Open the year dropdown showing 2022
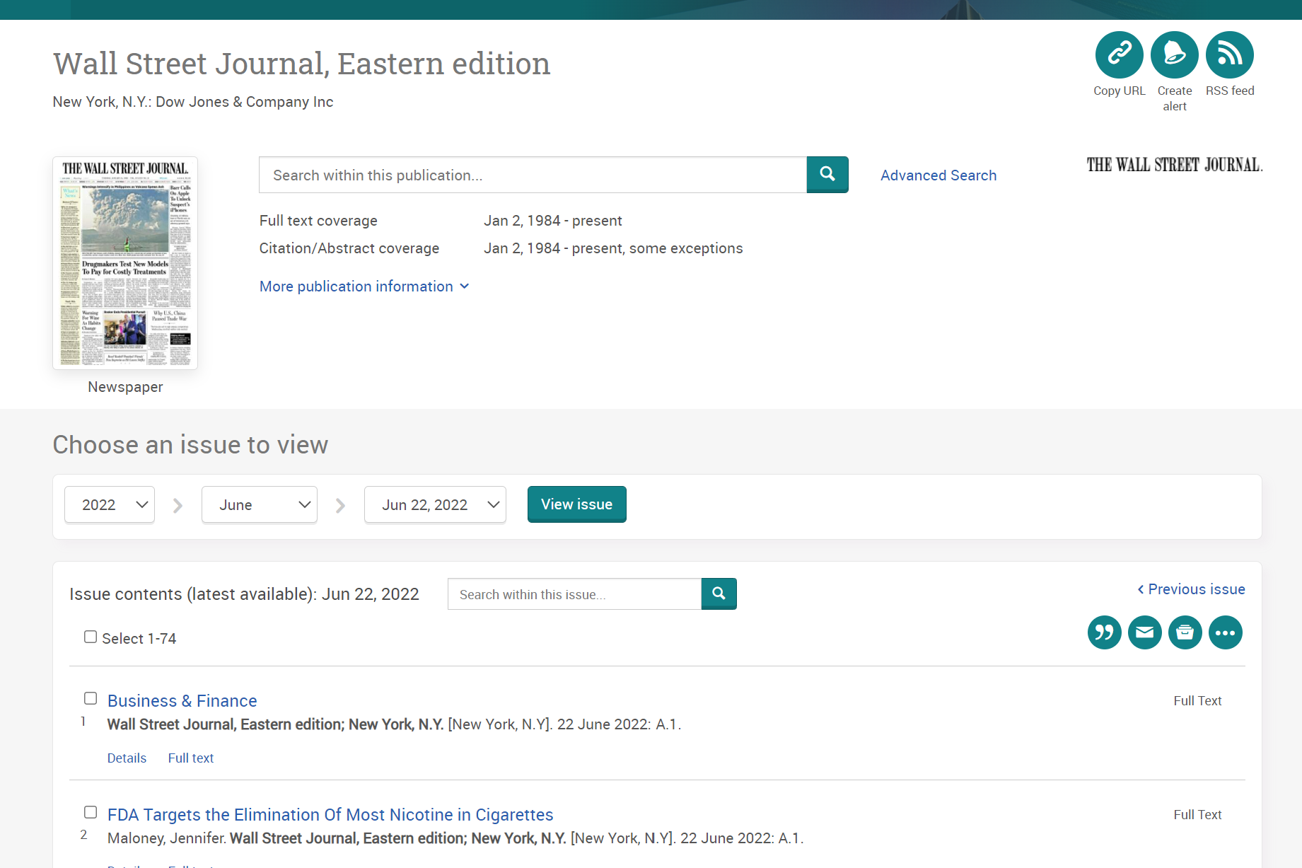1302x868 pixels. click(x=109, y=504)
